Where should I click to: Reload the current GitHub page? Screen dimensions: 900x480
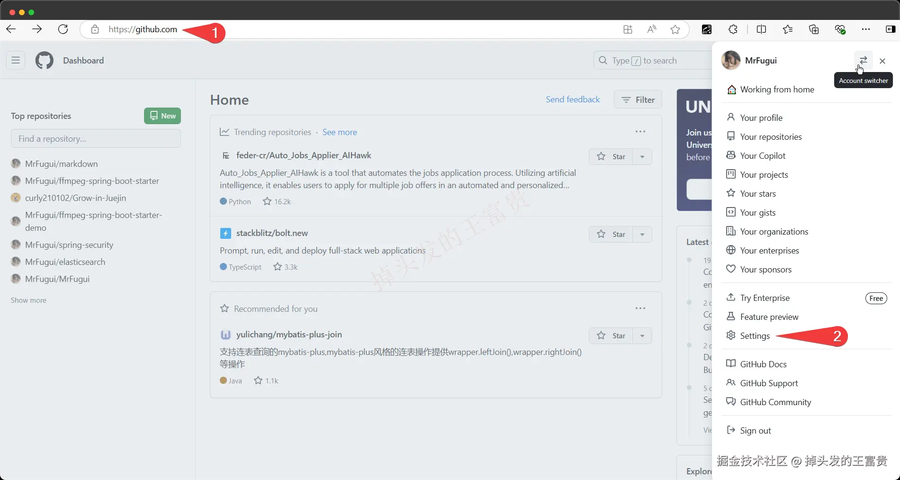click(x=63, y=29)
